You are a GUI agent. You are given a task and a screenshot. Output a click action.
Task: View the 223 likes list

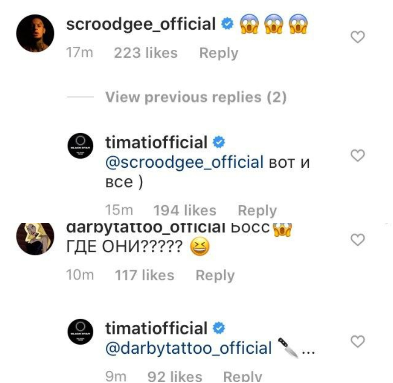click(x=146, y=53)
